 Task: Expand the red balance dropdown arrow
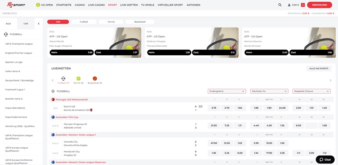tap(303, 5)
